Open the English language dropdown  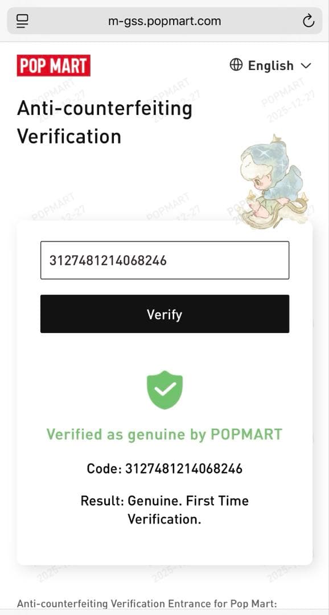(x=270, y=65)
